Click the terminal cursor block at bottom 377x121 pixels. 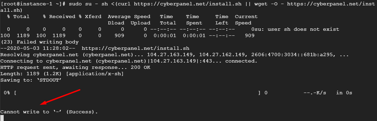tap(2, 118)
